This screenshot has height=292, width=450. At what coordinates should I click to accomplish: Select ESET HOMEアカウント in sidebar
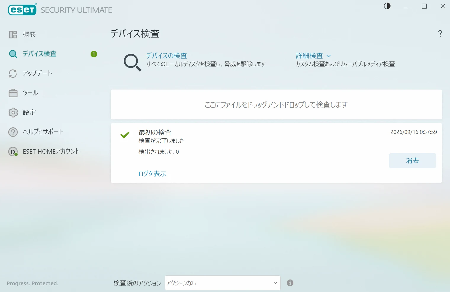[x=51, y=151]
